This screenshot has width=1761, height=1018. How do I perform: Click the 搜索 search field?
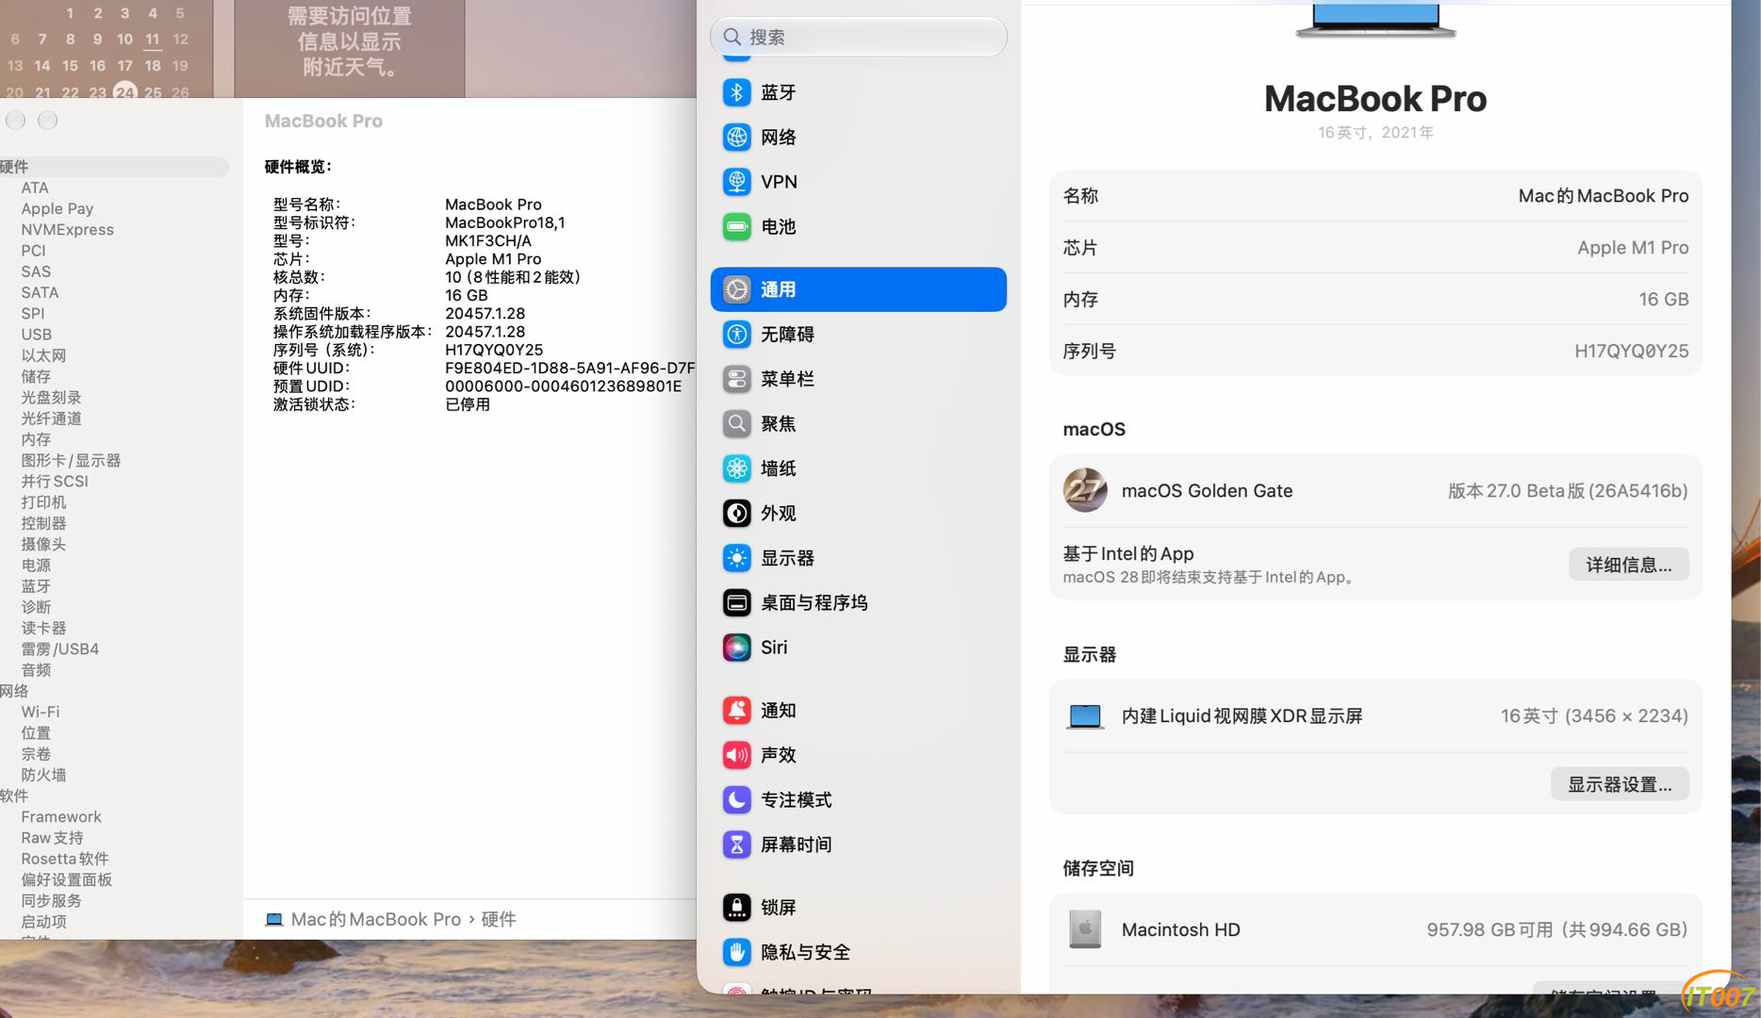[x=858, y=37]
